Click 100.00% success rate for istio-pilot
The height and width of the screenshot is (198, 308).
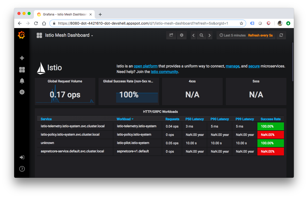click(271, 143)
